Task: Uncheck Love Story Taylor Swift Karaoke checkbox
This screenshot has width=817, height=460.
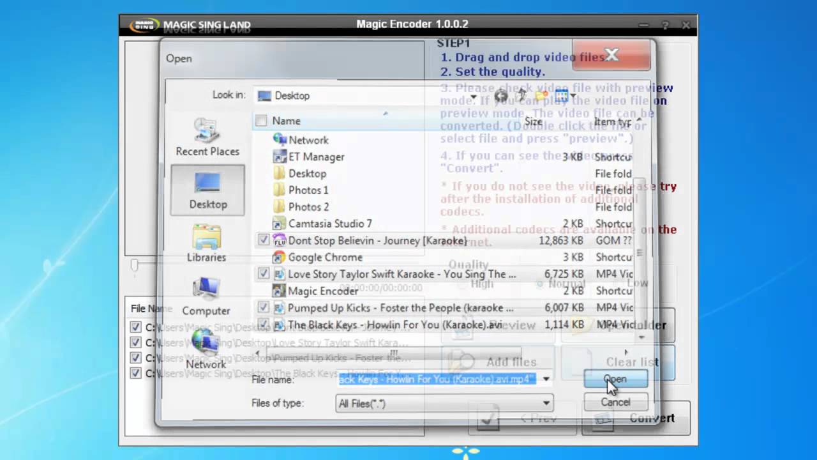Action: click(264, 273)
